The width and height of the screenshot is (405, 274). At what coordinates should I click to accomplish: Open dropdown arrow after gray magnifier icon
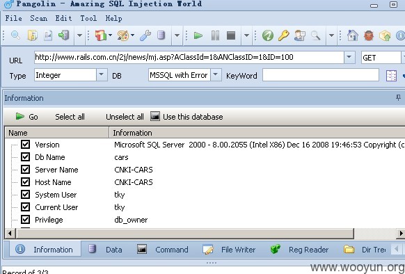coord(331,35)
